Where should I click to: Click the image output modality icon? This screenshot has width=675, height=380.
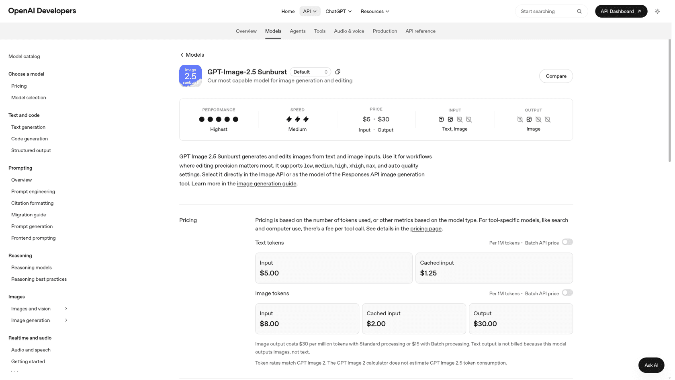529,119
